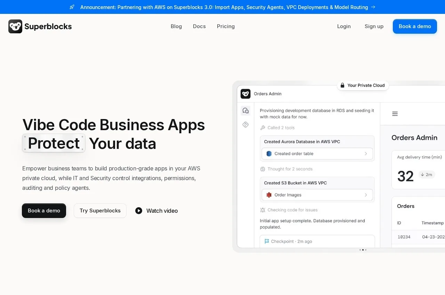The height and width of the screenshot is (295, 445).
Task: Click the Sign up link
Action: tap(374, 26)
